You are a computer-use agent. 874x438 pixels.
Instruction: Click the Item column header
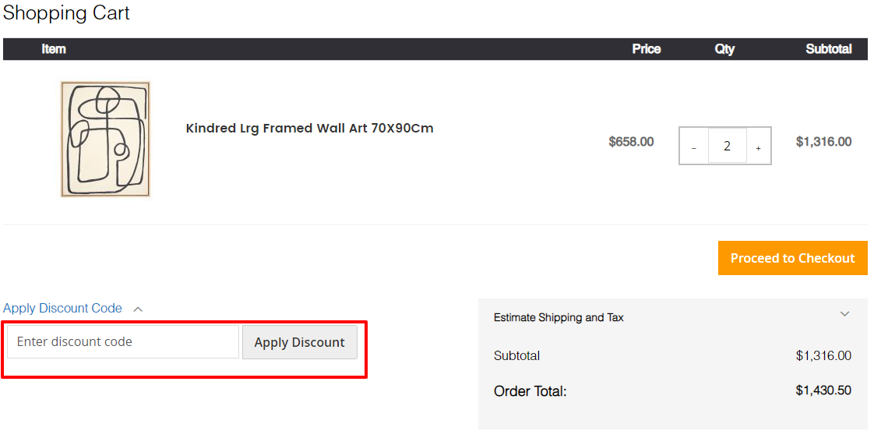54,49
